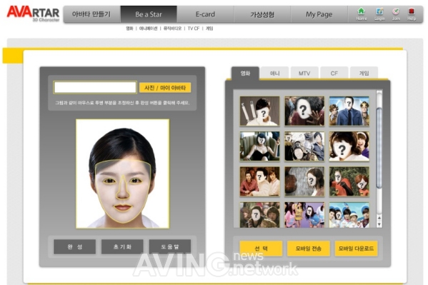
Task: Select thumbnail of girls with bob haircuts
Action: click(349, 146)
